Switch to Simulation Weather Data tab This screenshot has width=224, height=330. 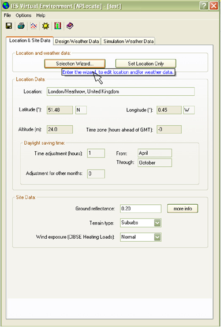(128, 42)
